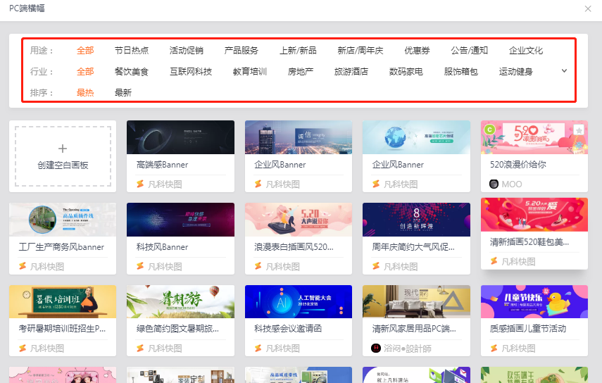Click 凡科快图 logo icon under 科技风Banner
Image resolution: width=602 pixels, height=383 pixels.
[140, 266]
